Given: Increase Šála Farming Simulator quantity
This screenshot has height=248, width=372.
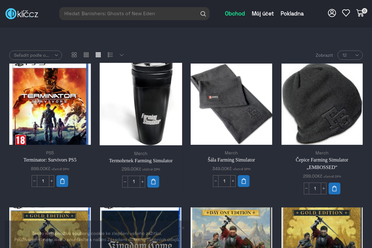Looking at the screenshot, I should (x=233, y=181).
